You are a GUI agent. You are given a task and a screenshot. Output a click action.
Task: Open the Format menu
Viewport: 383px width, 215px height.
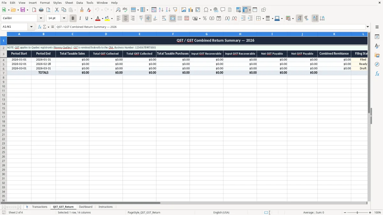(x=45, y=3)
